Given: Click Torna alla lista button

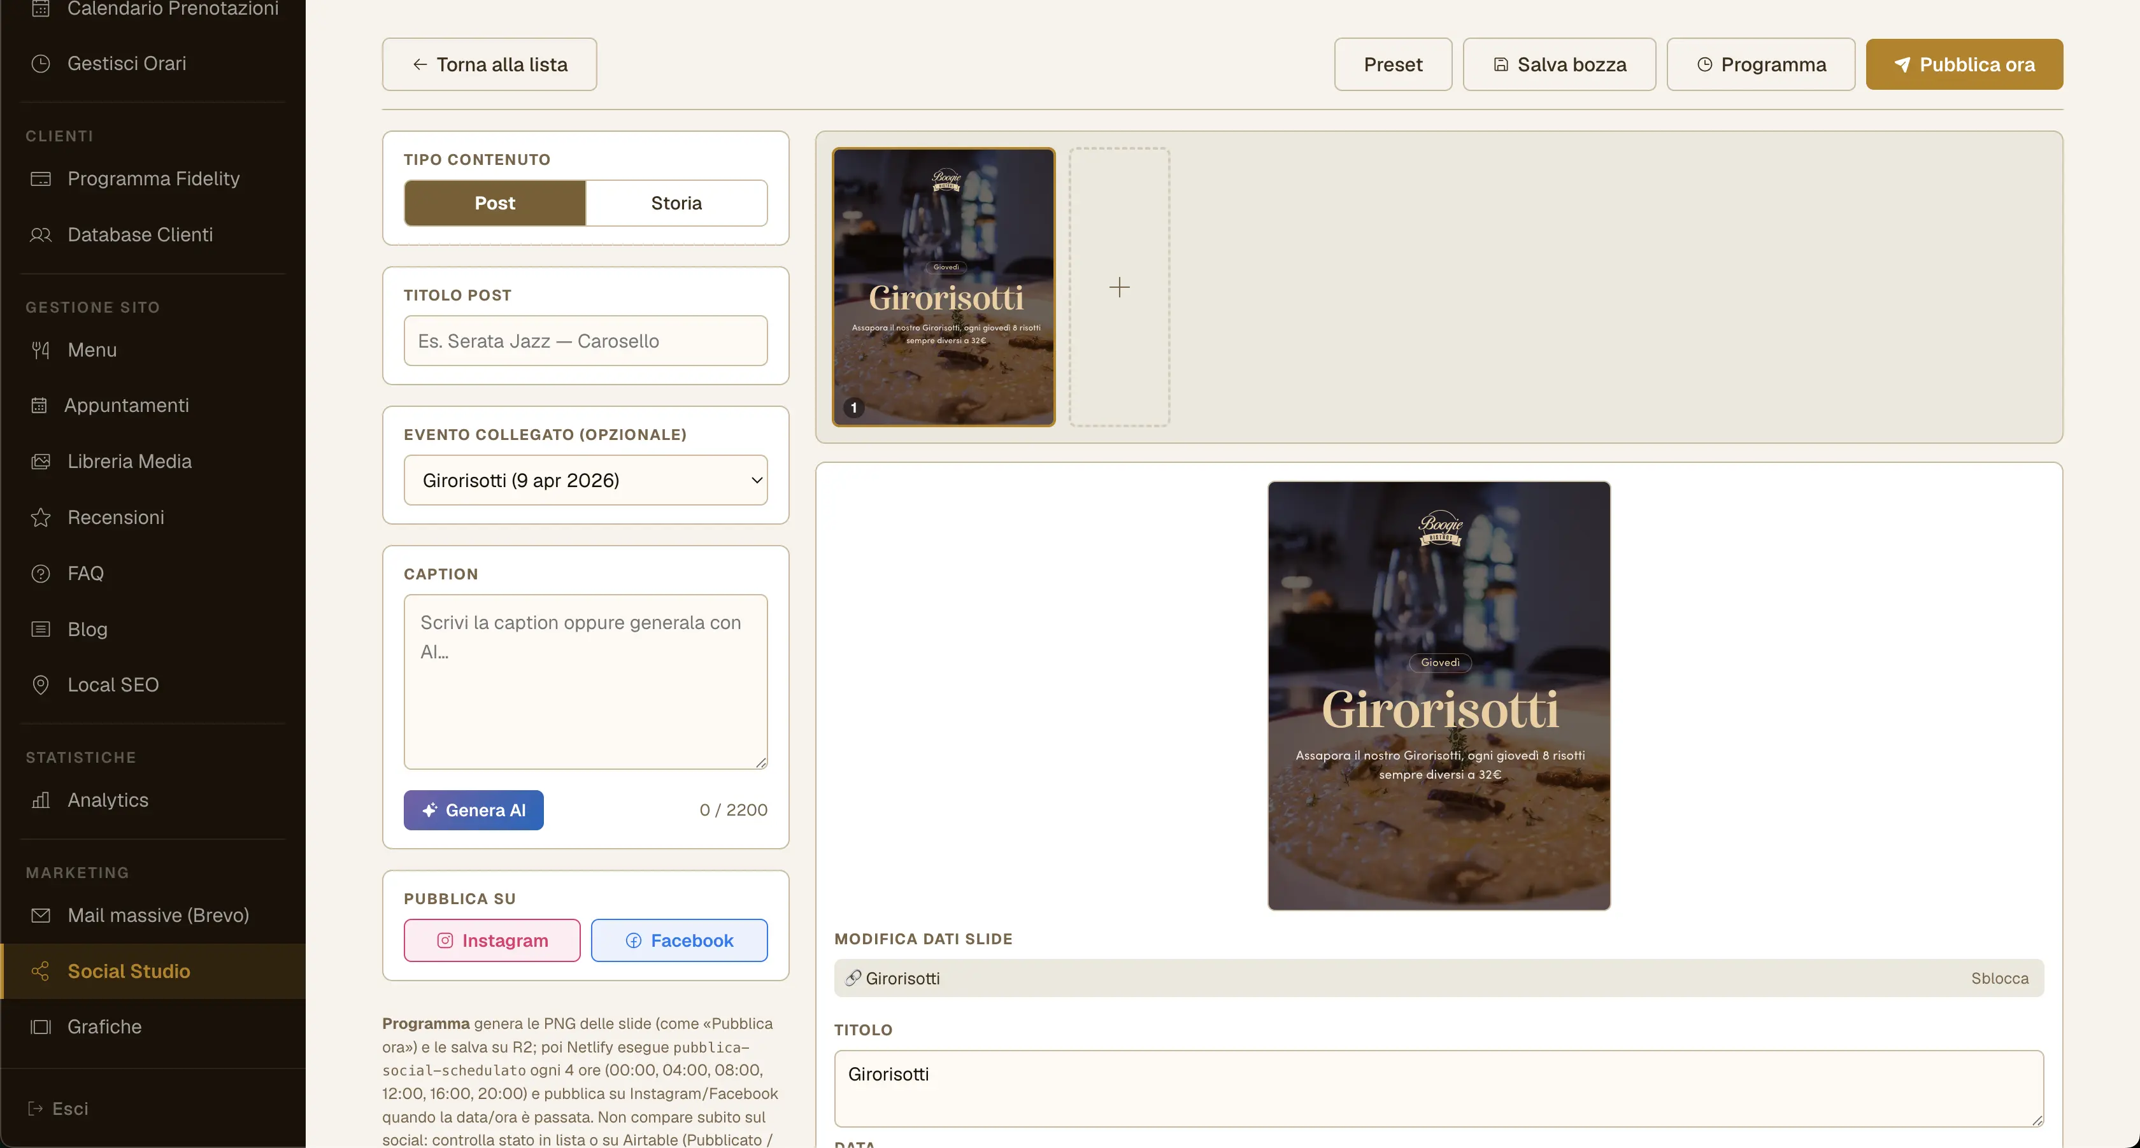Looking at the screenshot, I should pyautogui.click(x=489, y=64).
